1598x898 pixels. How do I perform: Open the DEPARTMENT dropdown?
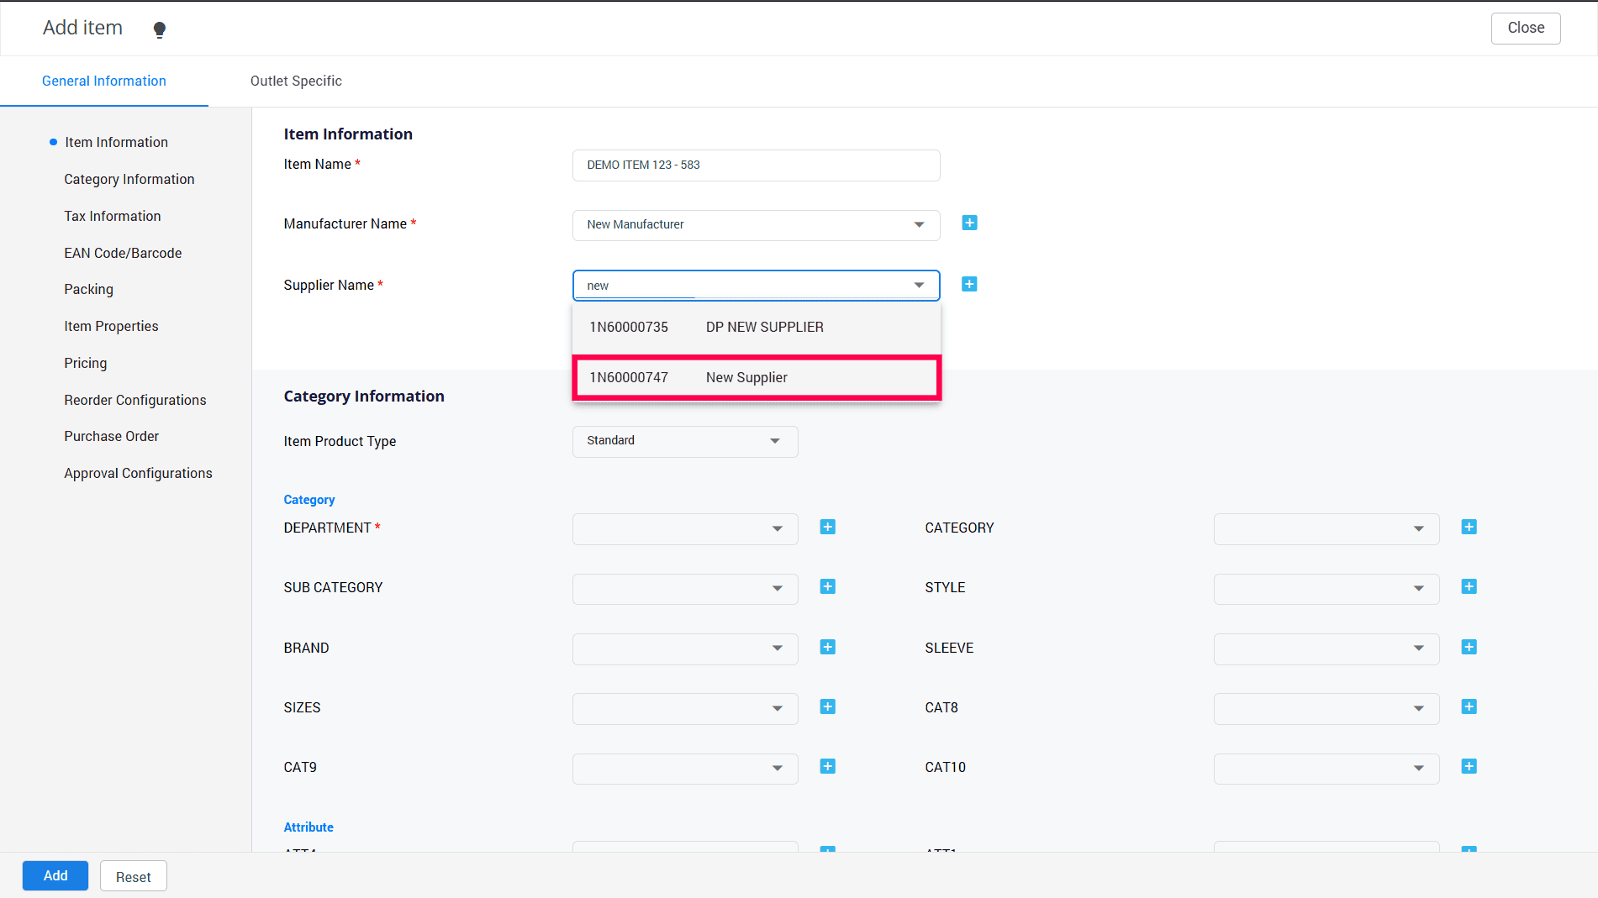[684, 529]
